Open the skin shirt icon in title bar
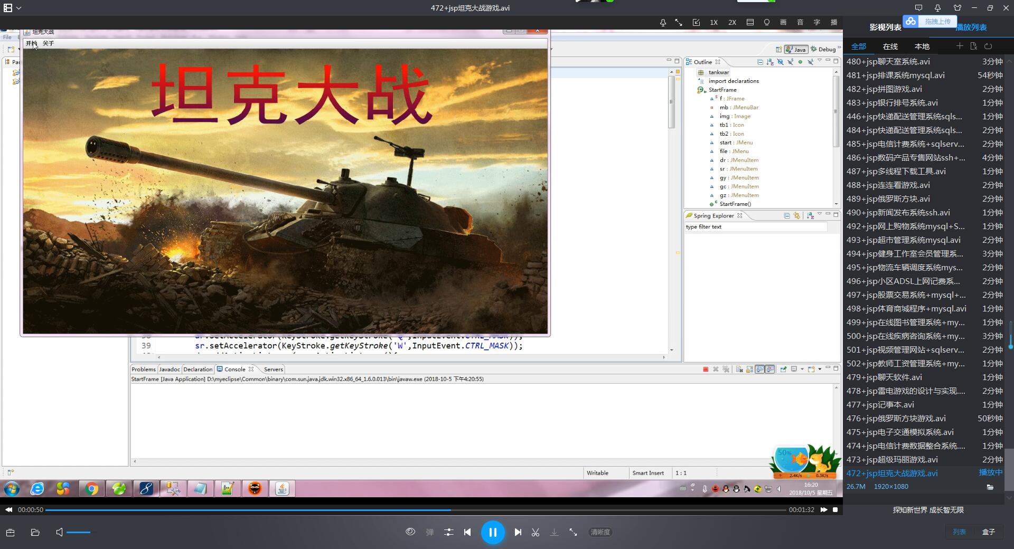This screenshot has height=549, width=1014. point(957,8)
